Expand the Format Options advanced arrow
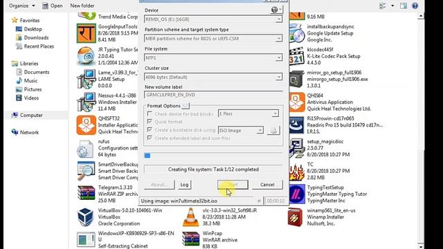Screen dimensions: 443x249 click(186, 106)
